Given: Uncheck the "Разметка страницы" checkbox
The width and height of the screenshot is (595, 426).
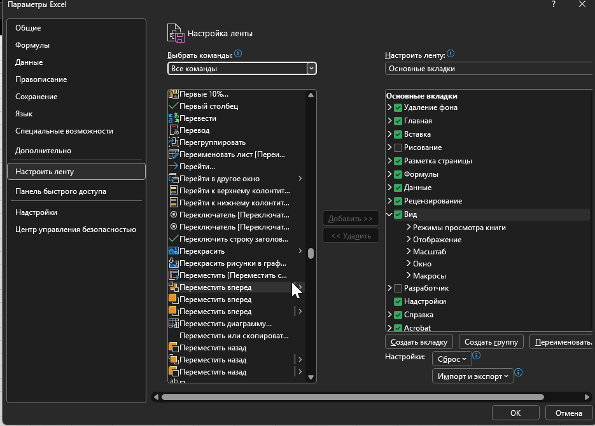Looking at the screenshot, I should (398, 161).
